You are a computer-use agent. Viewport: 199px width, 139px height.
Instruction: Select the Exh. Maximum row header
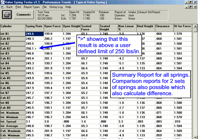click(13, 131)
